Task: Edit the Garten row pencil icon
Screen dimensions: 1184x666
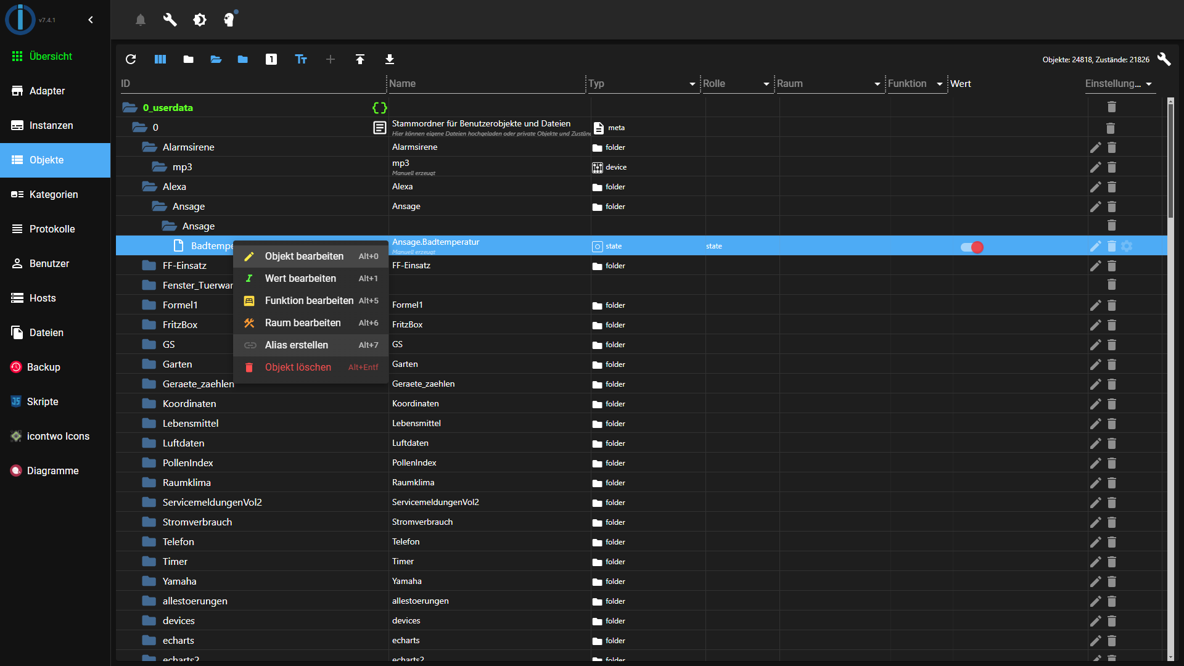Action: (x=1095, y=364)
